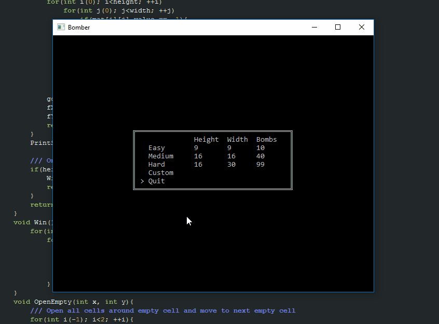Click the Easy row bombs value 10

(x=260, y=148)
